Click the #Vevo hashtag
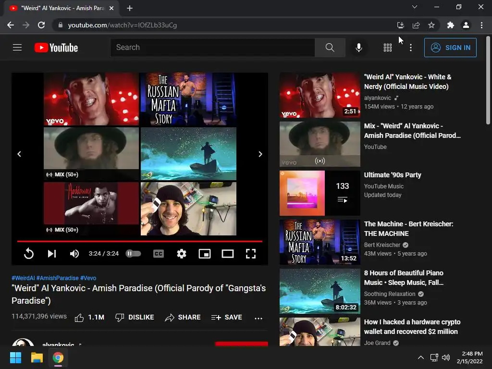 (88, 278)
